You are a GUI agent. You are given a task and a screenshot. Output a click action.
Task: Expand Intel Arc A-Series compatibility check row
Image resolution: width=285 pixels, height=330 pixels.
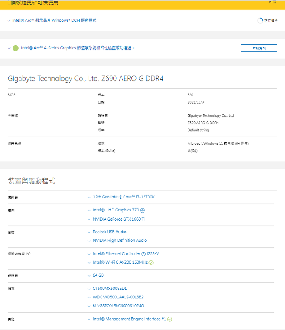(9, 48)
